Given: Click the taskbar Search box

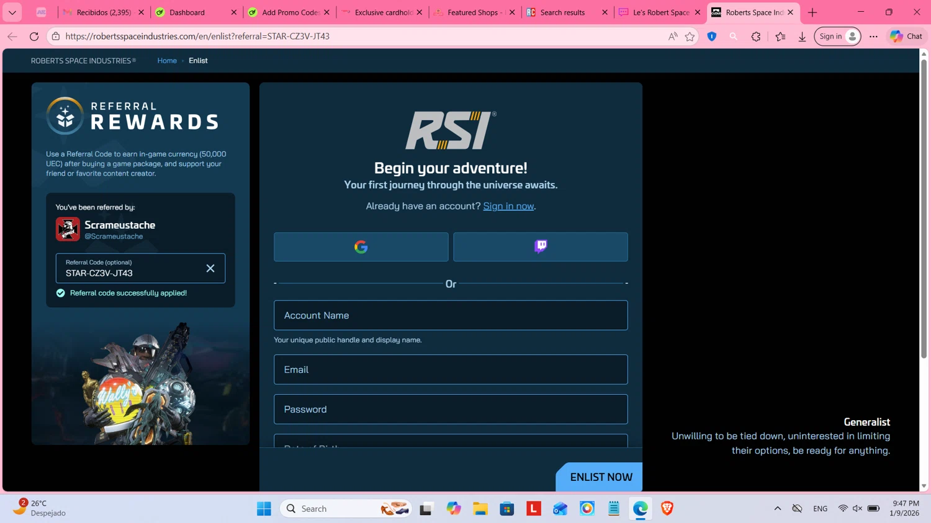Looking at the screenshot, I should coord(346,509).
